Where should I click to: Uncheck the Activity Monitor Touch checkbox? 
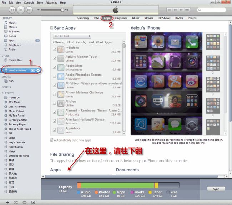pyautogui.click(x=54, y=58)
